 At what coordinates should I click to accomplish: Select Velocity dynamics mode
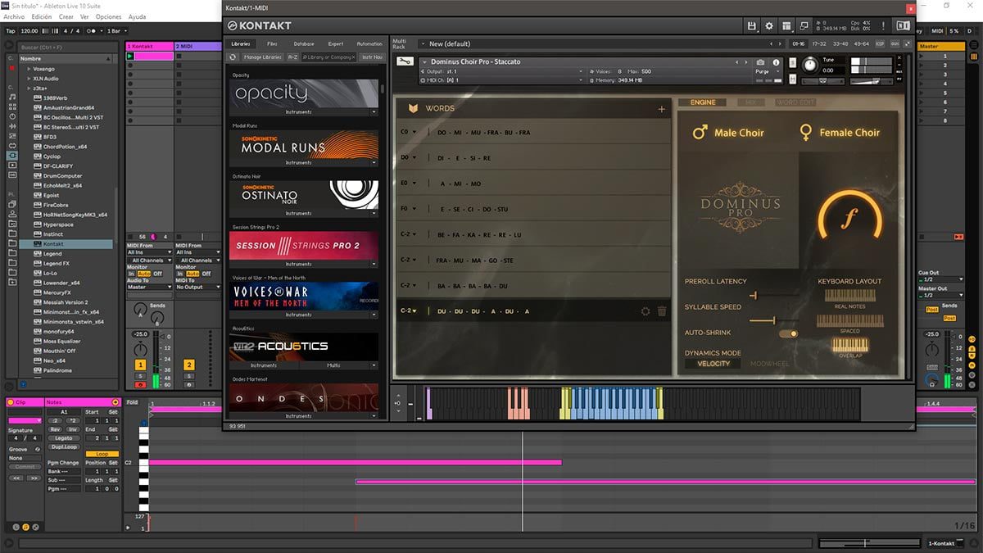click(713, 364)
